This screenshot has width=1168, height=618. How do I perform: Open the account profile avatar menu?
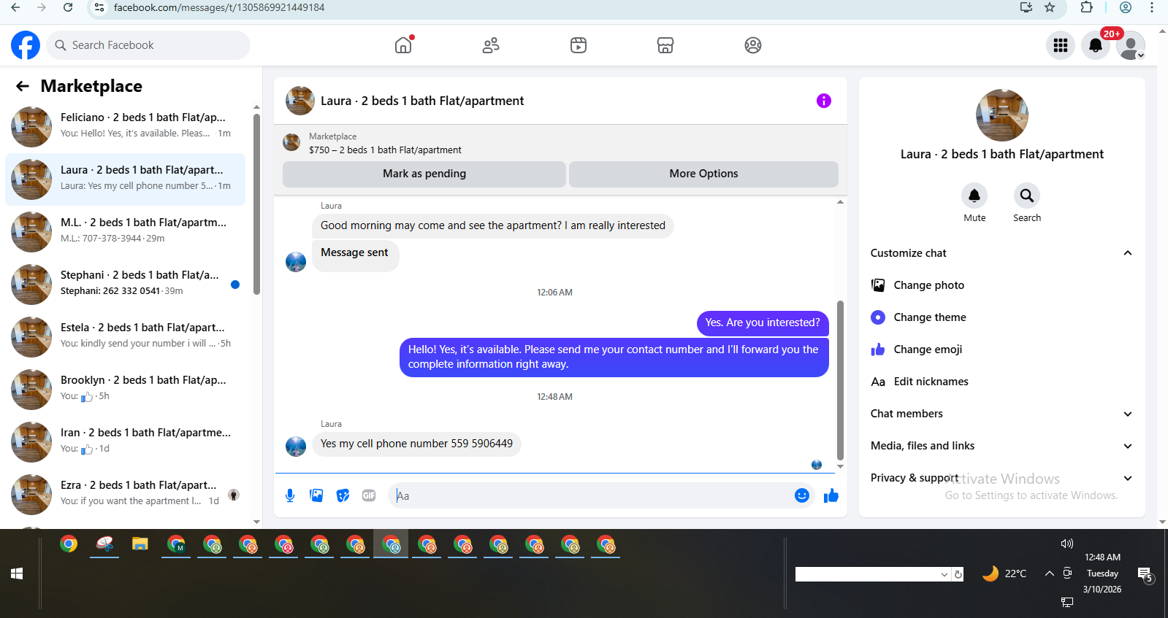1131,45
